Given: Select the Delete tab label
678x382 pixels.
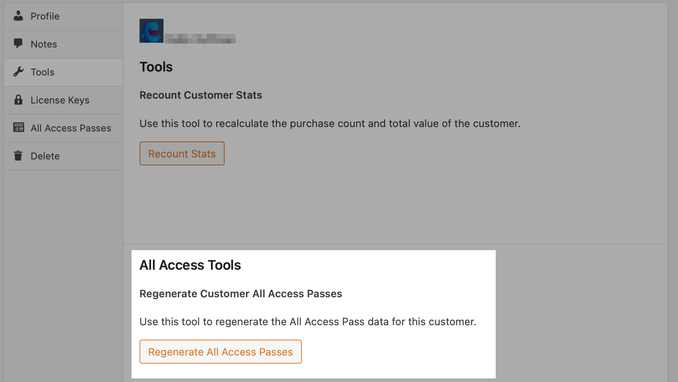Looking at the screenshot, I should [x=45, y=156].
